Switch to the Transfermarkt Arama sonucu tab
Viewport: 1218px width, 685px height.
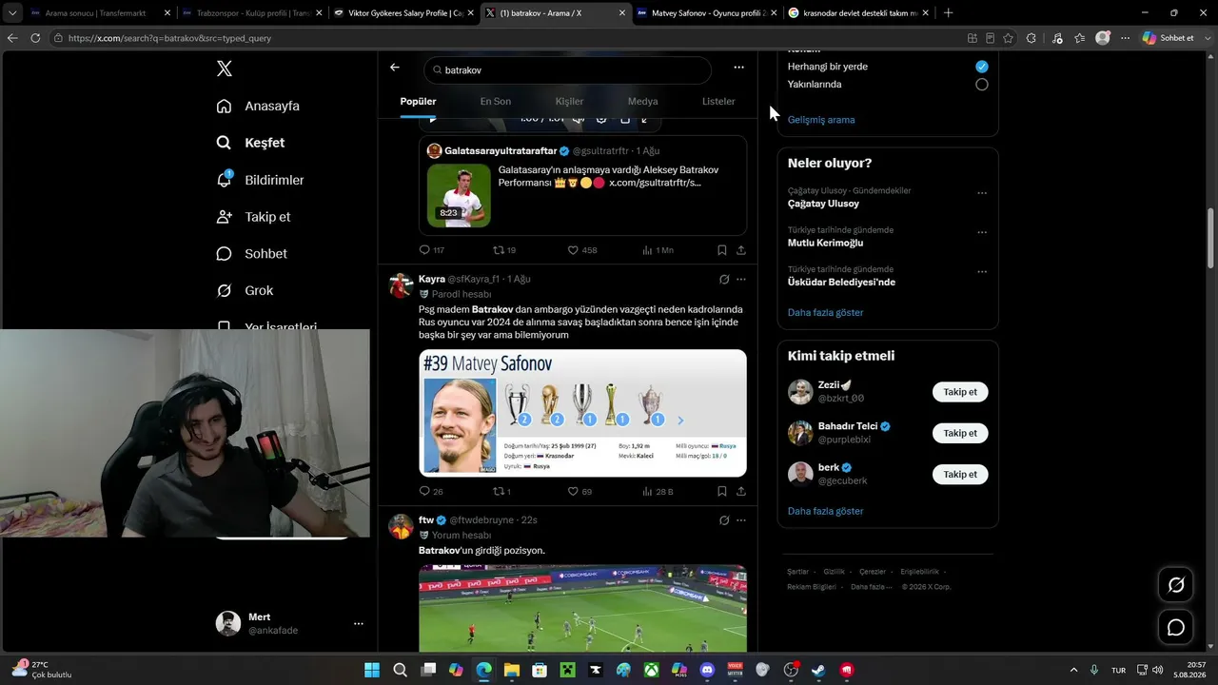tap(98, 13)
